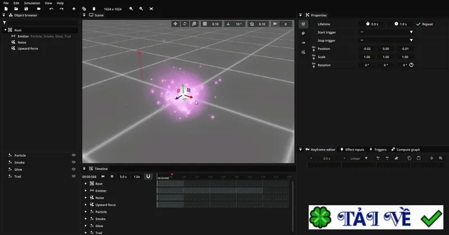Image resolution: width=449 pixels, height=235 pixels.
Task: Rewind timeline to start
Action: 103,177
